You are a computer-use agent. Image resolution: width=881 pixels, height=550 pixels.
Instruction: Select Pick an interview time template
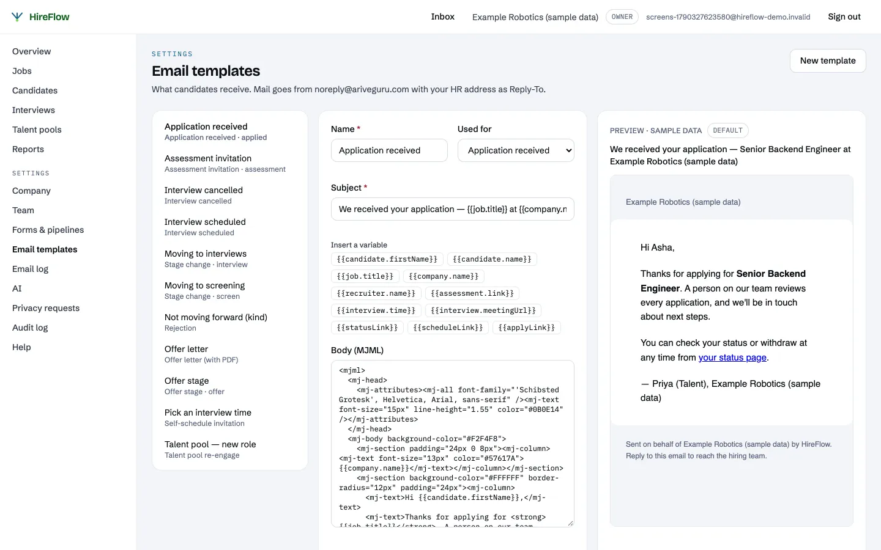pos(230,417)
